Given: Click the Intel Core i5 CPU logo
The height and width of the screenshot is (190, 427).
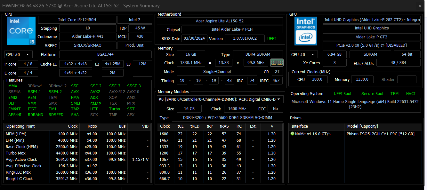Looking at the screenshot, I should point(21,31).
